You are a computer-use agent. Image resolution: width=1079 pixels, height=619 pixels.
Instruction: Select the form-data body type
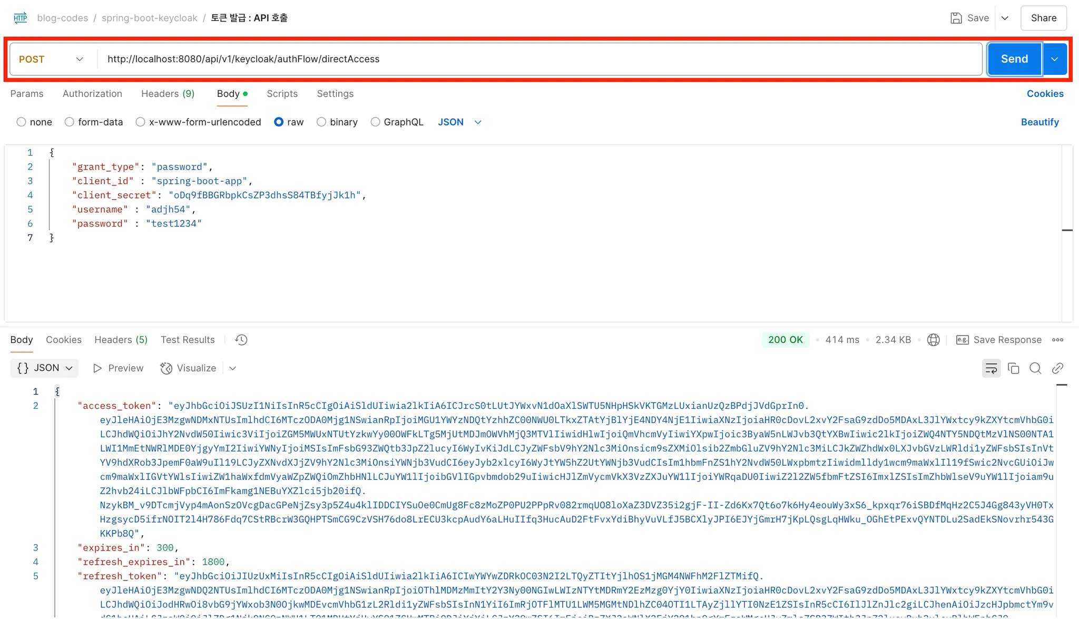[x=70, y=122]
